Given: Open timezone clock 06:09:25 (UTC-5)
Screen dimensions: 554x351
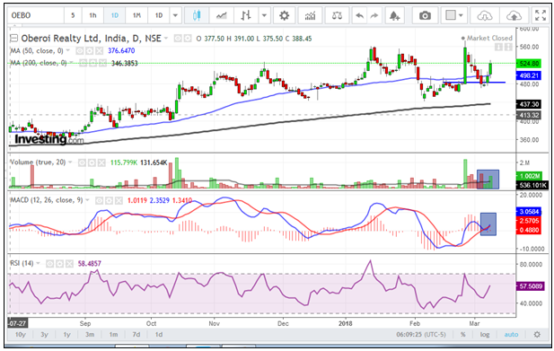Looking at the screenshot, I should coord(421,335).
